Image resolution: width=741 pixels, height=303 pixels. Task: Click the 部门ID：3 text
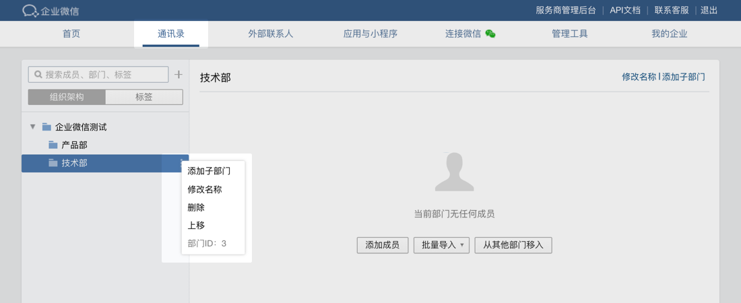(207, 244)
